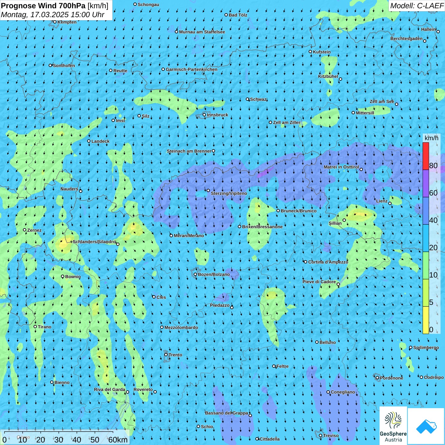445x445 pixels.
Task: Click the Reutte label
Action: (120, 71)
